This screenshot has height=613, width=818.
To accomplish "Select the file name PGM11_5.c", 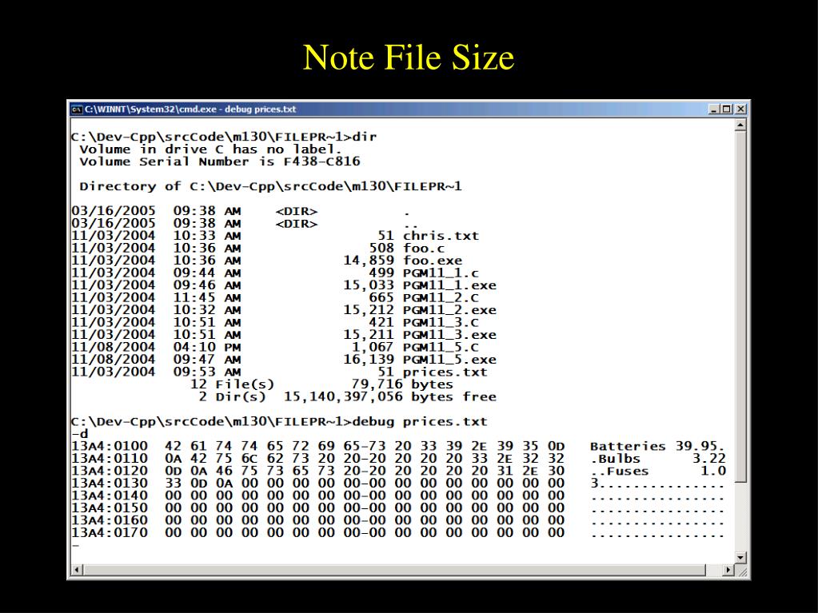I will [x=441, y=347].
